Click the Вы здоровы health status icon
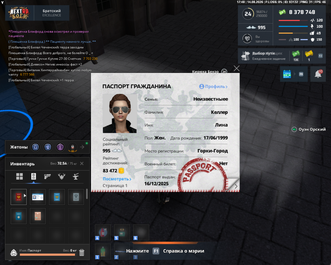Screen dimensions: 331x265 click(x=247, y=39)
